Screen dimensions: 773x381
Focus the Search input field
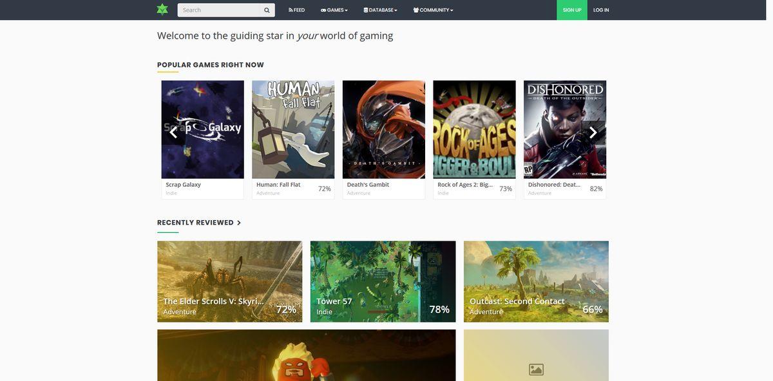[219, 10]
